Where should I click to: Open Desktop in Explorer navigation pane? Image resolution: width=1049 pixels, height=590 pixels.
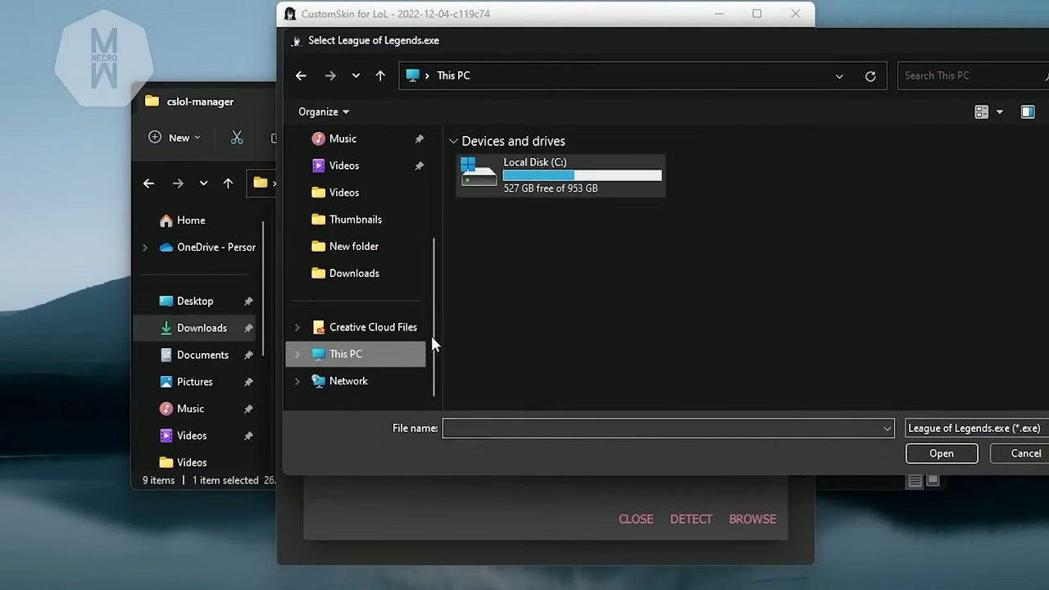click(197, 302)
